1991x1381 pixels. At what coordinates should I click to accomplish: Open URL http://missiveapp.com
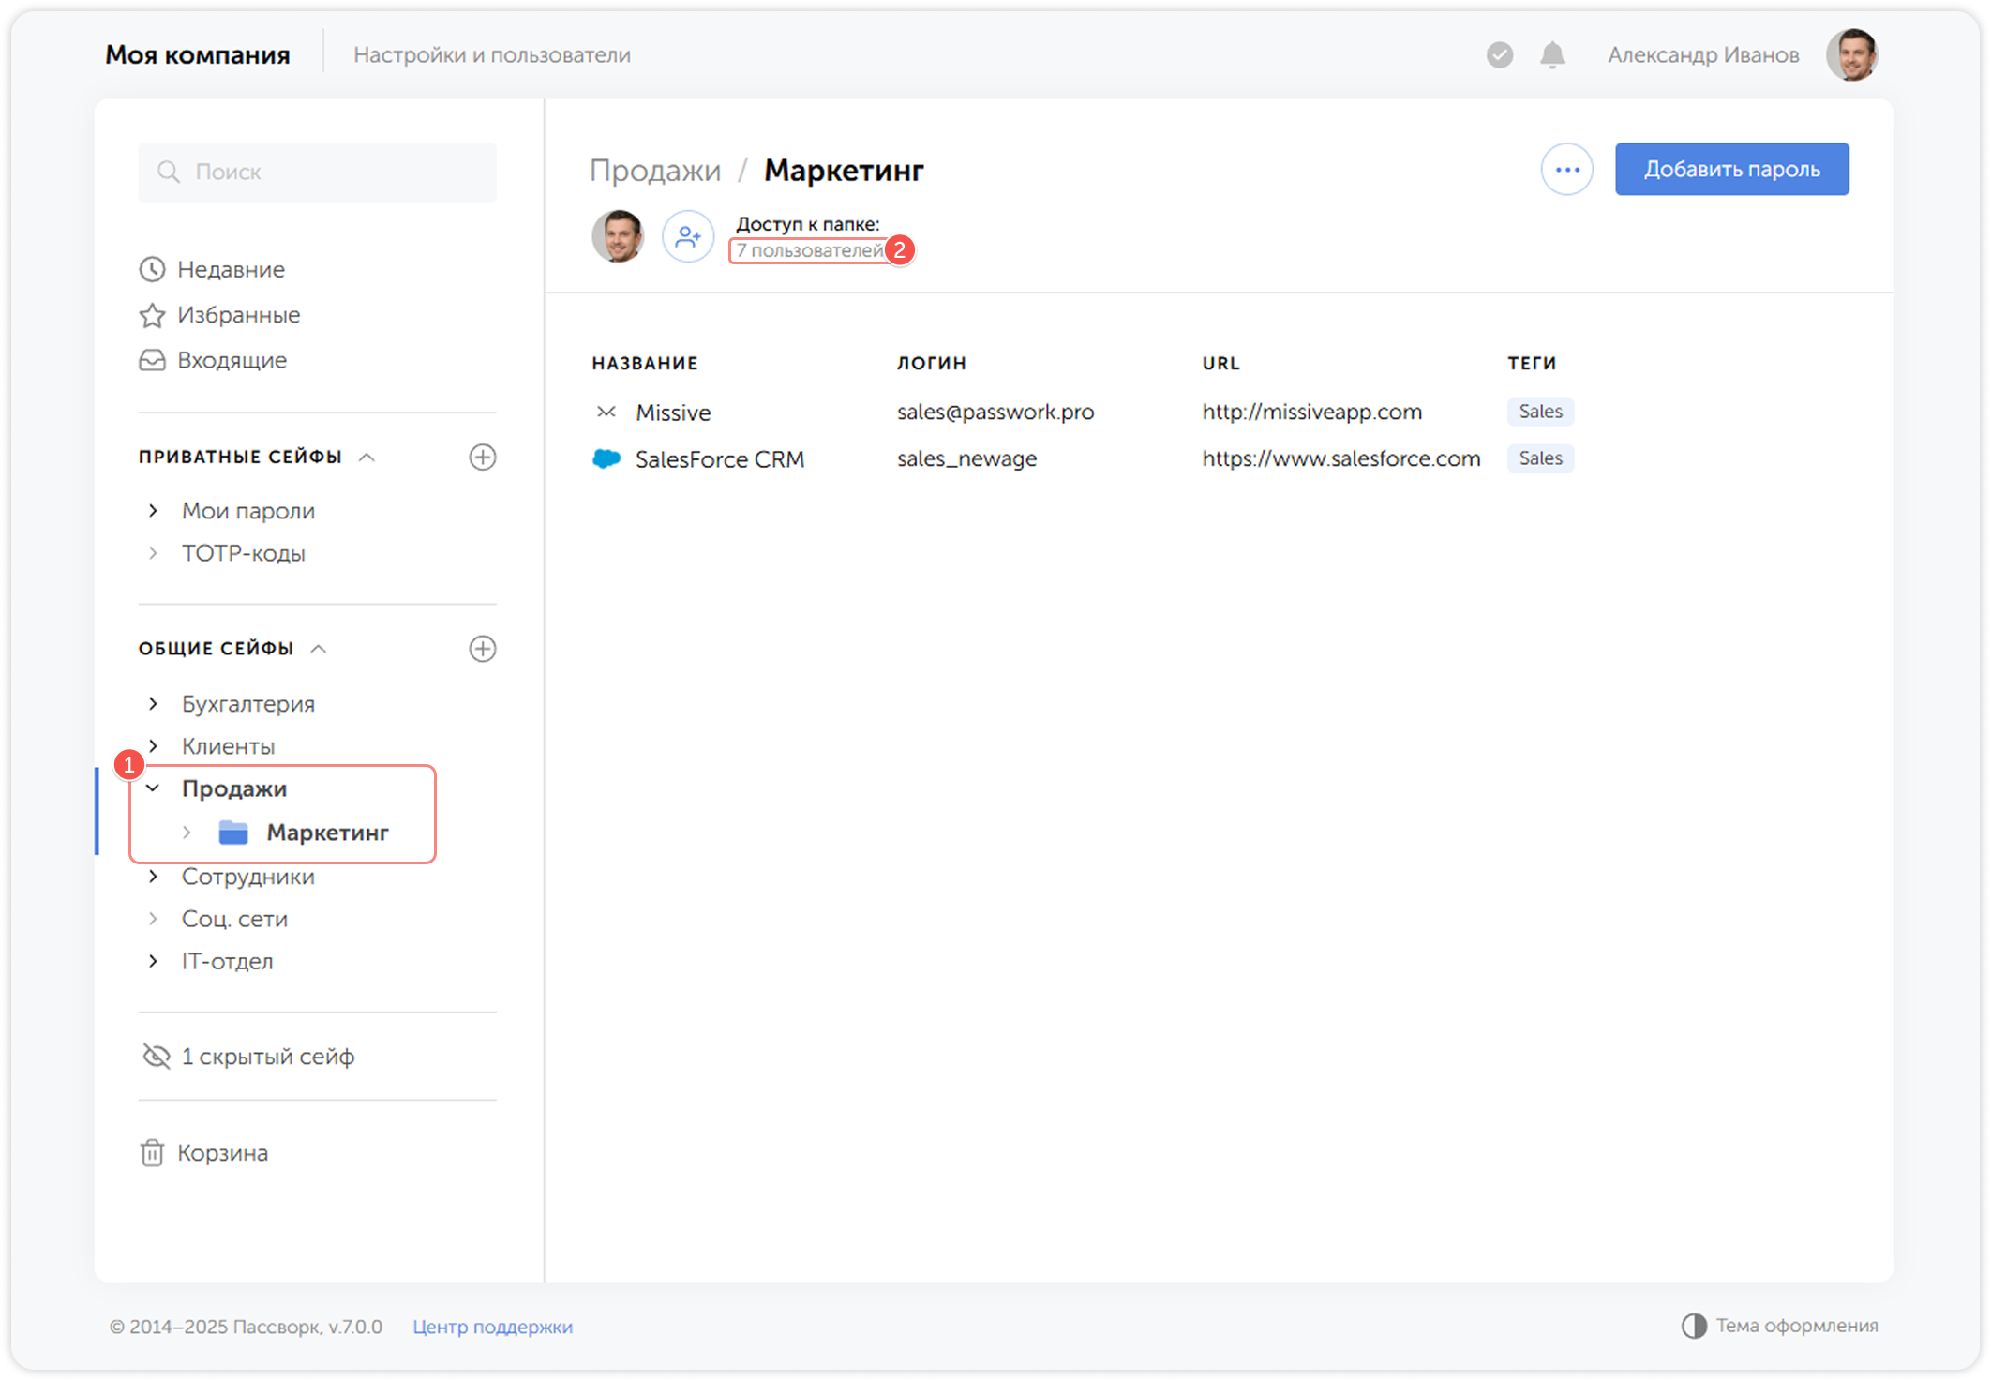click(x=1312, y=413)
